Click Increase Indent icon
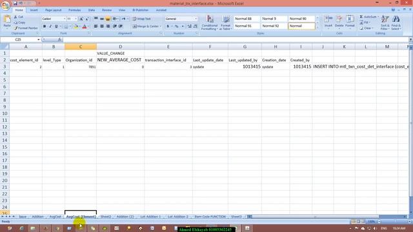The height and width of the screenshot is (232, 413). pos(121,26)
